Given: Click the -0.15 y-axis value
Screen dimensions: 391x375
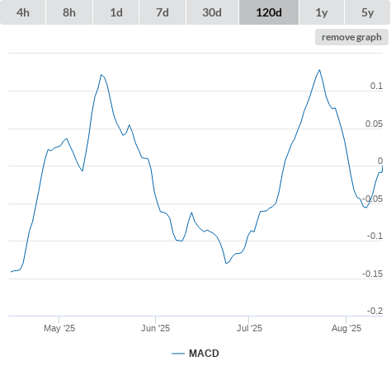Looking at the screenshot, I should (372, 274).
